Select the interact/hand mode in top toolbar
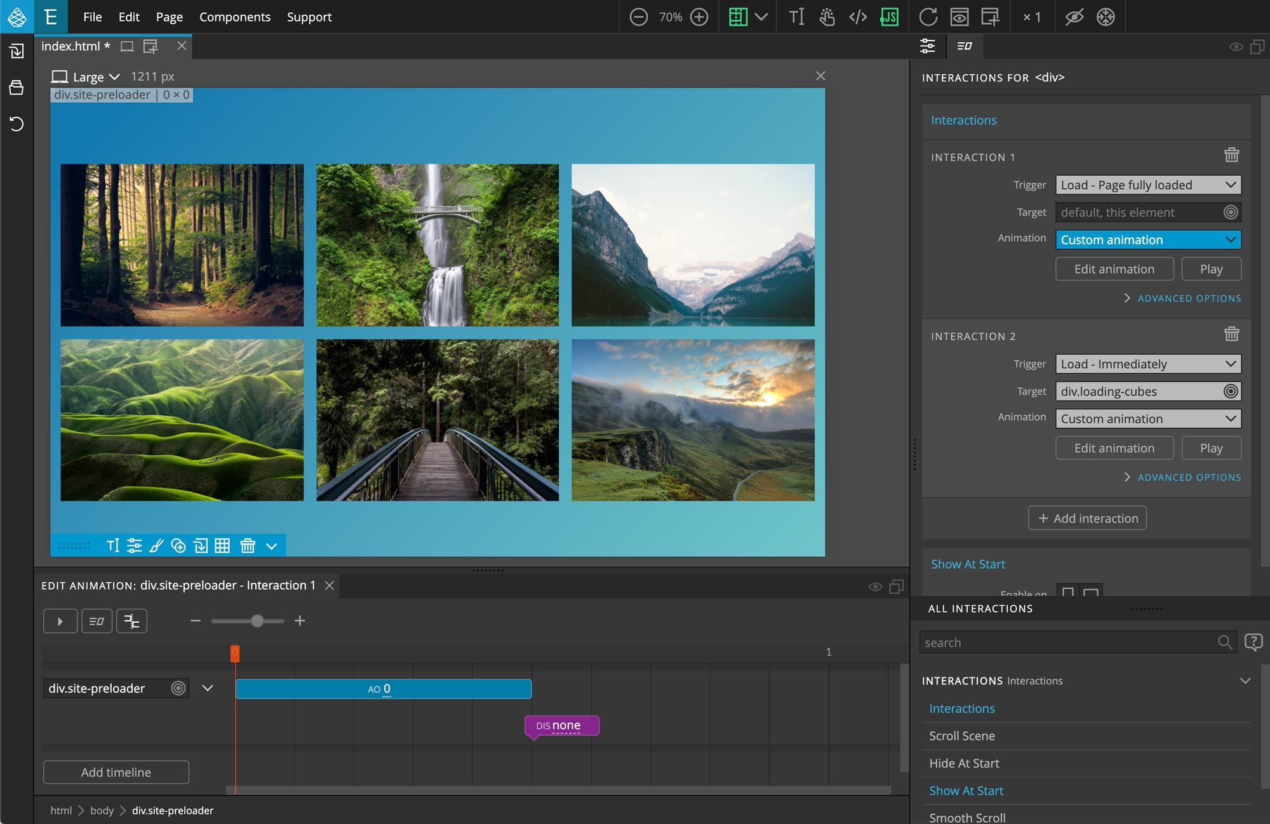The image size is (1270, 824). 827,17
